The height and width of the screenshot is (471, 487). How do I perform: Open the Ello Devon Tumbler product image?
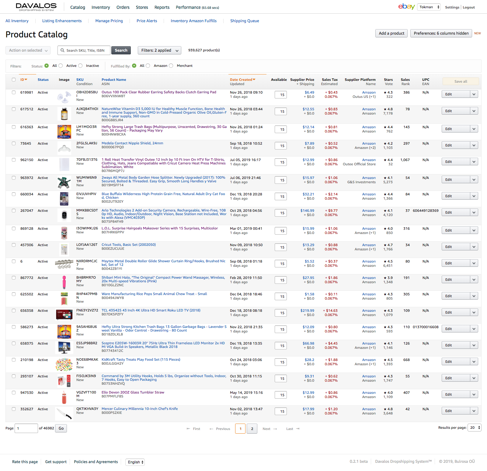(64, 397)
